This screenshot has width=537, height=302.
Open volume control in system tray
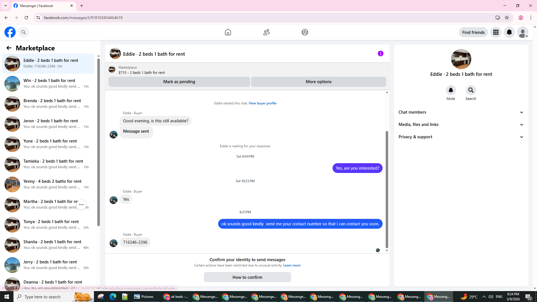point(491,297)
